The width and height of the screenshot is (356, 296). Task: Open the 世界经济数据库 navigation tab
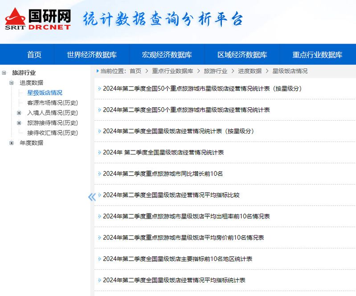click(92, 55)
